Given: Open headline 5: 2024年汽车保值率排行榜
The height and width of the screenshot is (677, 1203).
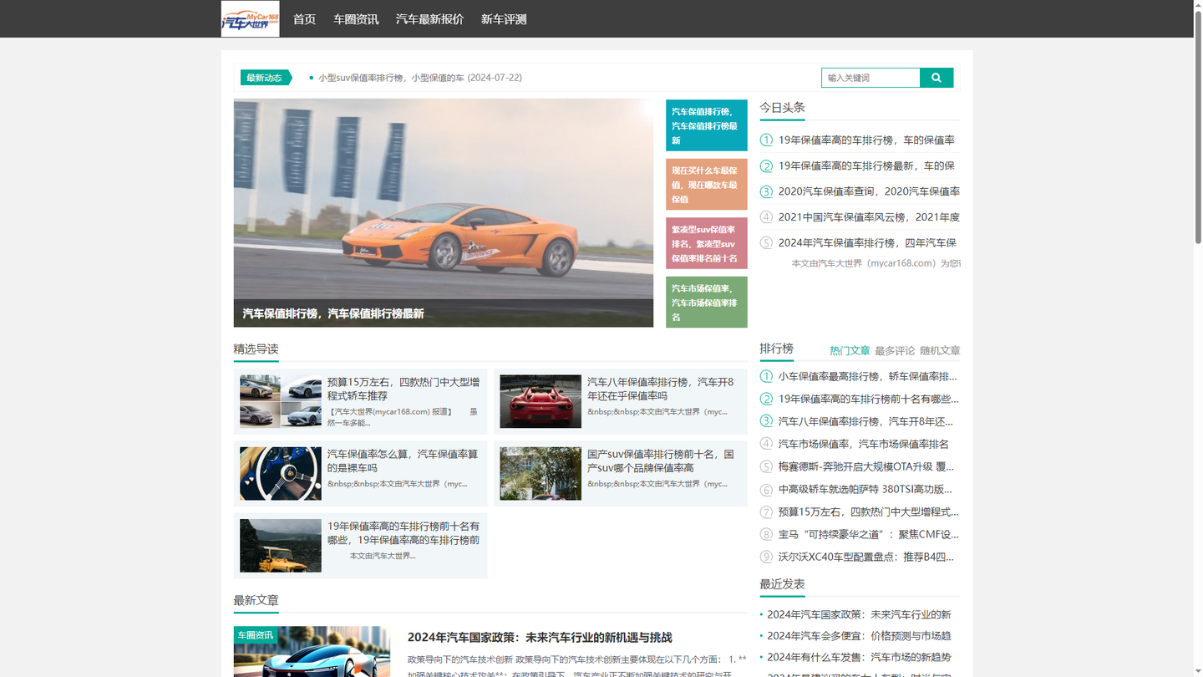Looking at the screenshot, I should click(867, 243).
